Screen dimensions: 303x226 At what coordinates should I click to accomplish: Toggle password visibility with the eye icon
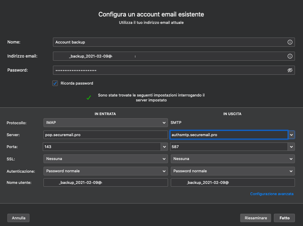tap(290, 70)
